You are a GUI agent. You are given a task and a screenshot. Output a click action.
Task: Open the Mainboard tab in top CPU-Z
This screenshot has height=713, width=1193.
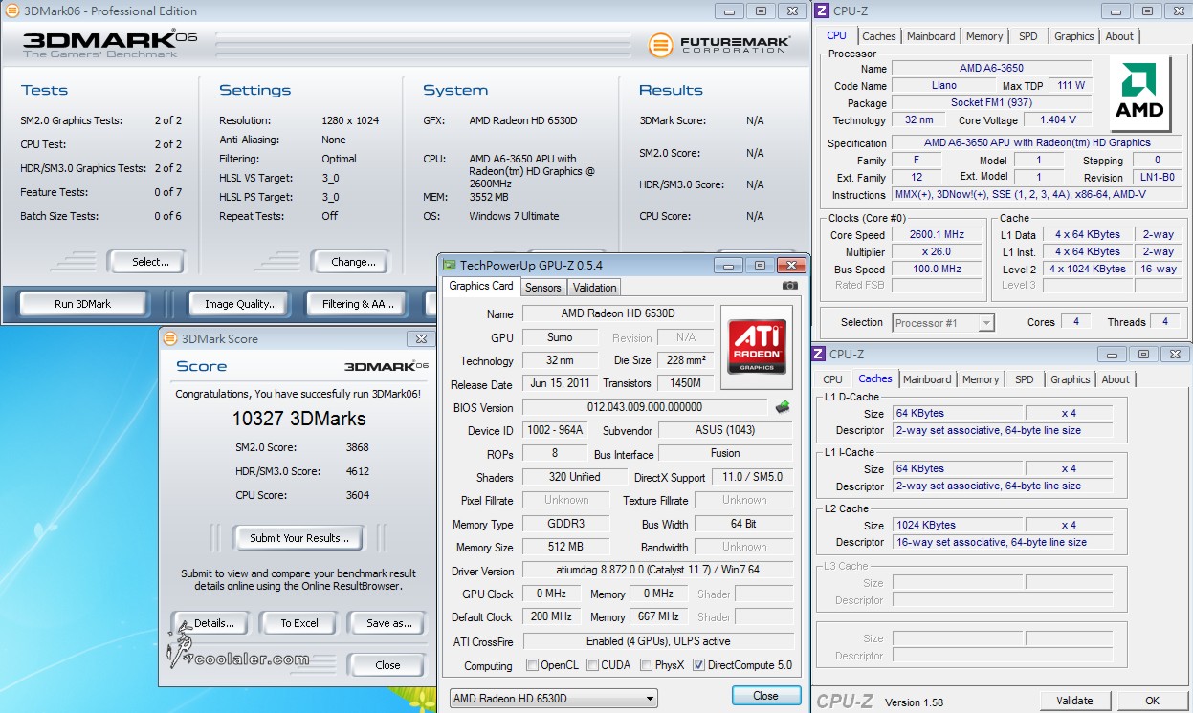(x=932, y=36)
